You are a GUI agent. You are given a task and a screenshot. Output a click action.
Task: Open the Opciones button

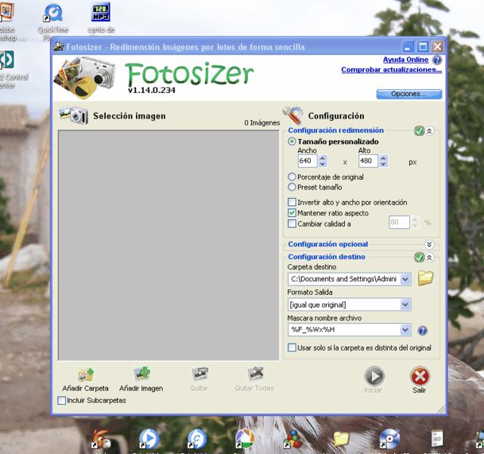click(409, 94)
